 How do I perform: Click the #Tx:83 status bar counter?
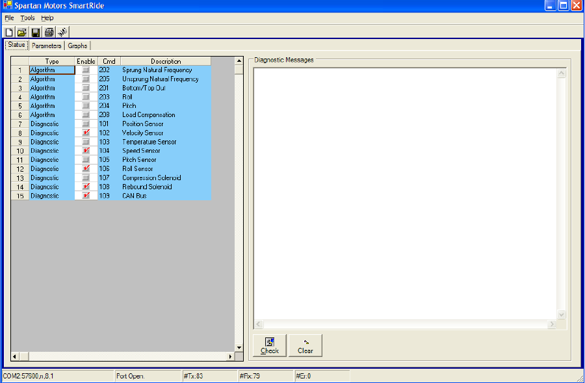(210, 376)
